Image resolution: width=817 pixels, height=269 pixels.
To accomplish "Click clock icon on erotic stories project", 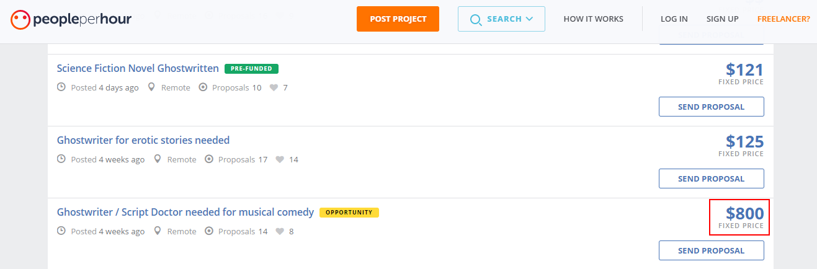I will pos(61,160).
